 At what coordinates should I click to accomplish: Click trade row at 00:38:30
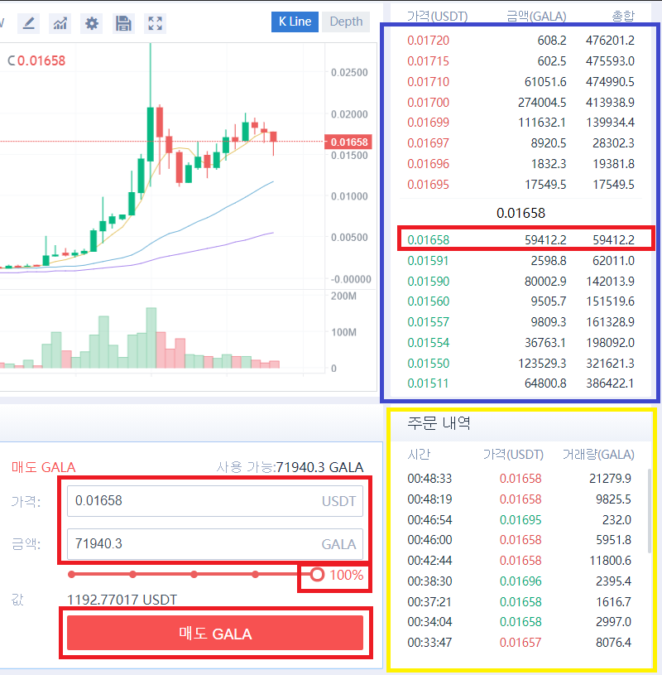520,581
